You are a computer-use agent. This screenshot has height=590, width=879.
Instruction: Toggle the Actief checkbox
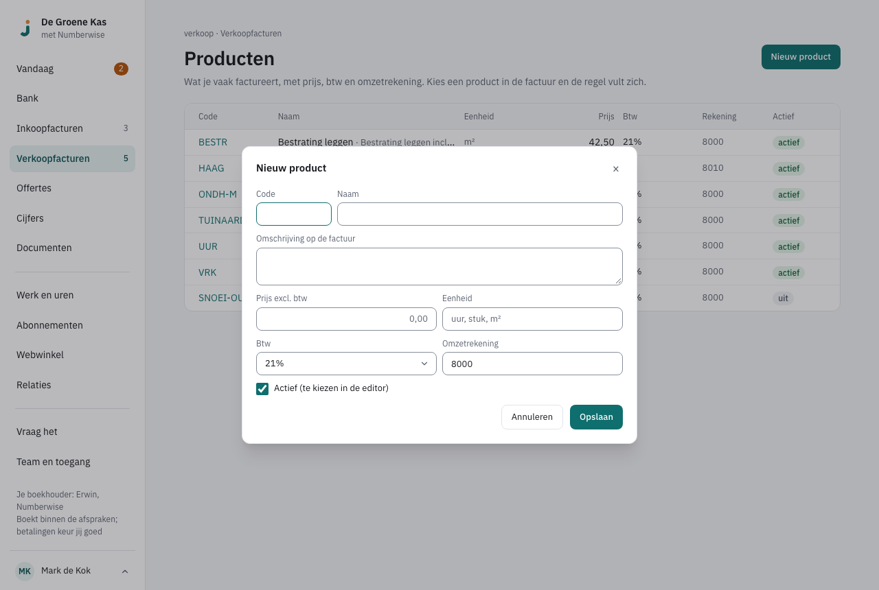[x=262, y=389]
